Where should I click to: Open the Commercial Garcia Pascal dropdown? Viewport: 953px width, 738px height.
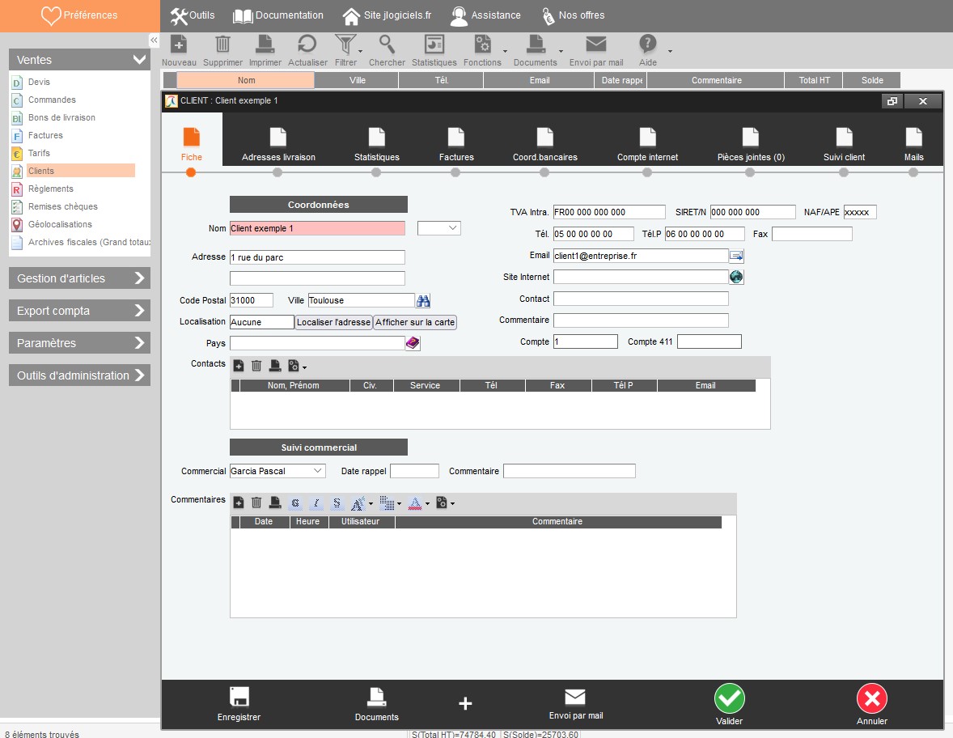[x=277, y=471]
